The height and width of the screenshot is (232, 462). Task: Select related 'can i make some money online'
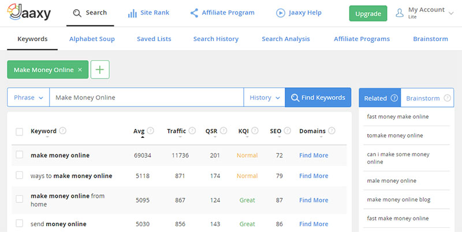coord(398,158)
